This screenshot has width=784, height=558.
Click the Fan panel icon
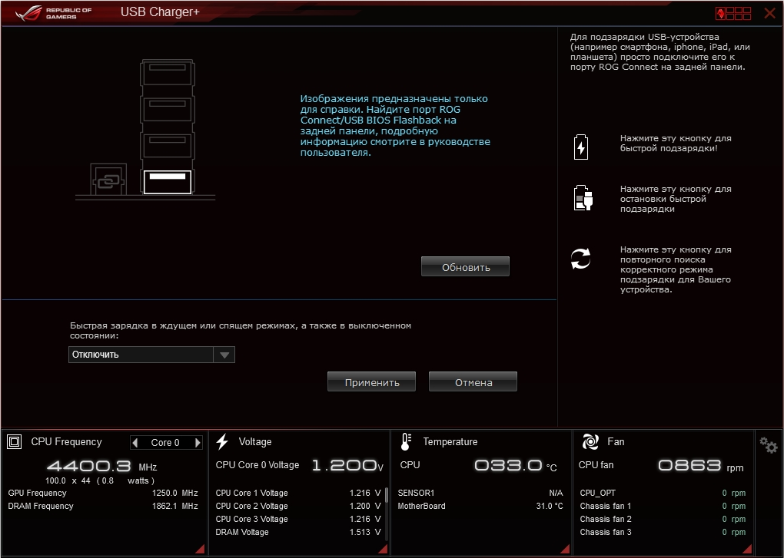point(590,441)
